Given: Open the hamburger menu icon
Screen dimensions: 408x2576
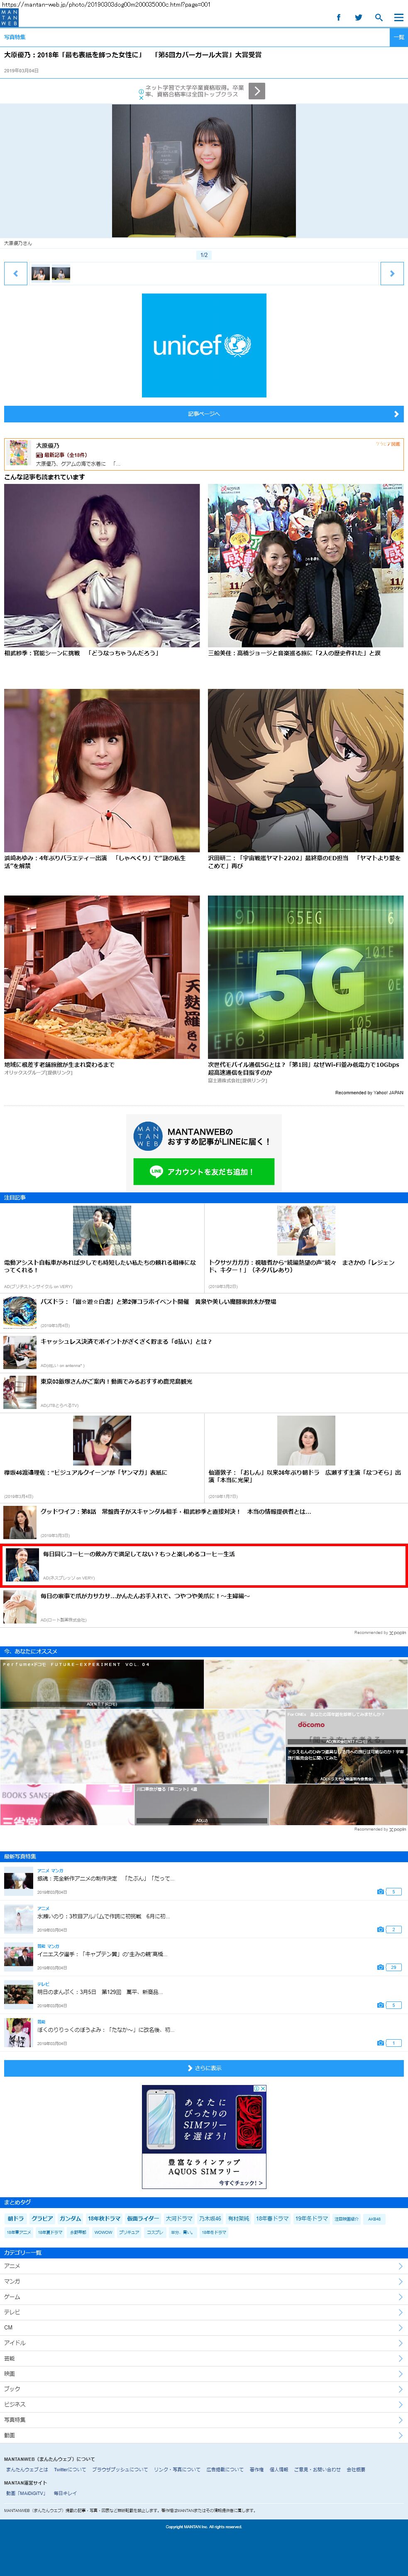Looking at the screenshot, I should 398,17.
